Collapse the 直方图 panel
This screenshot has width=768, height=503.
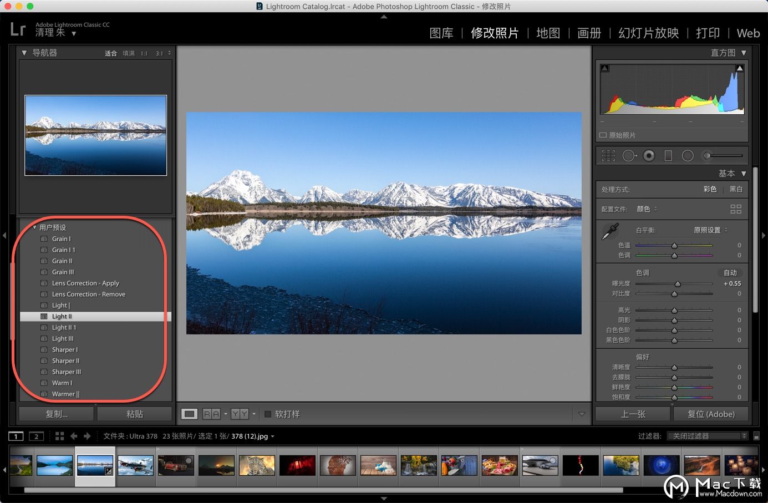[744, 53]
